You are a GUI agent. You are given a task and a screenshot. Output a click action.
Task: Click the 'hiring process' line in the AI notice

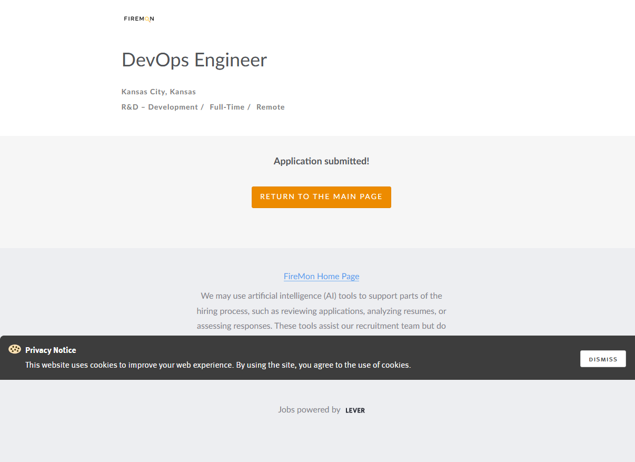(x=321, y=311)
